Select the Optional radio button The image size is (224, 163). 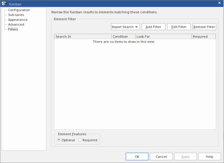(59, 140)
